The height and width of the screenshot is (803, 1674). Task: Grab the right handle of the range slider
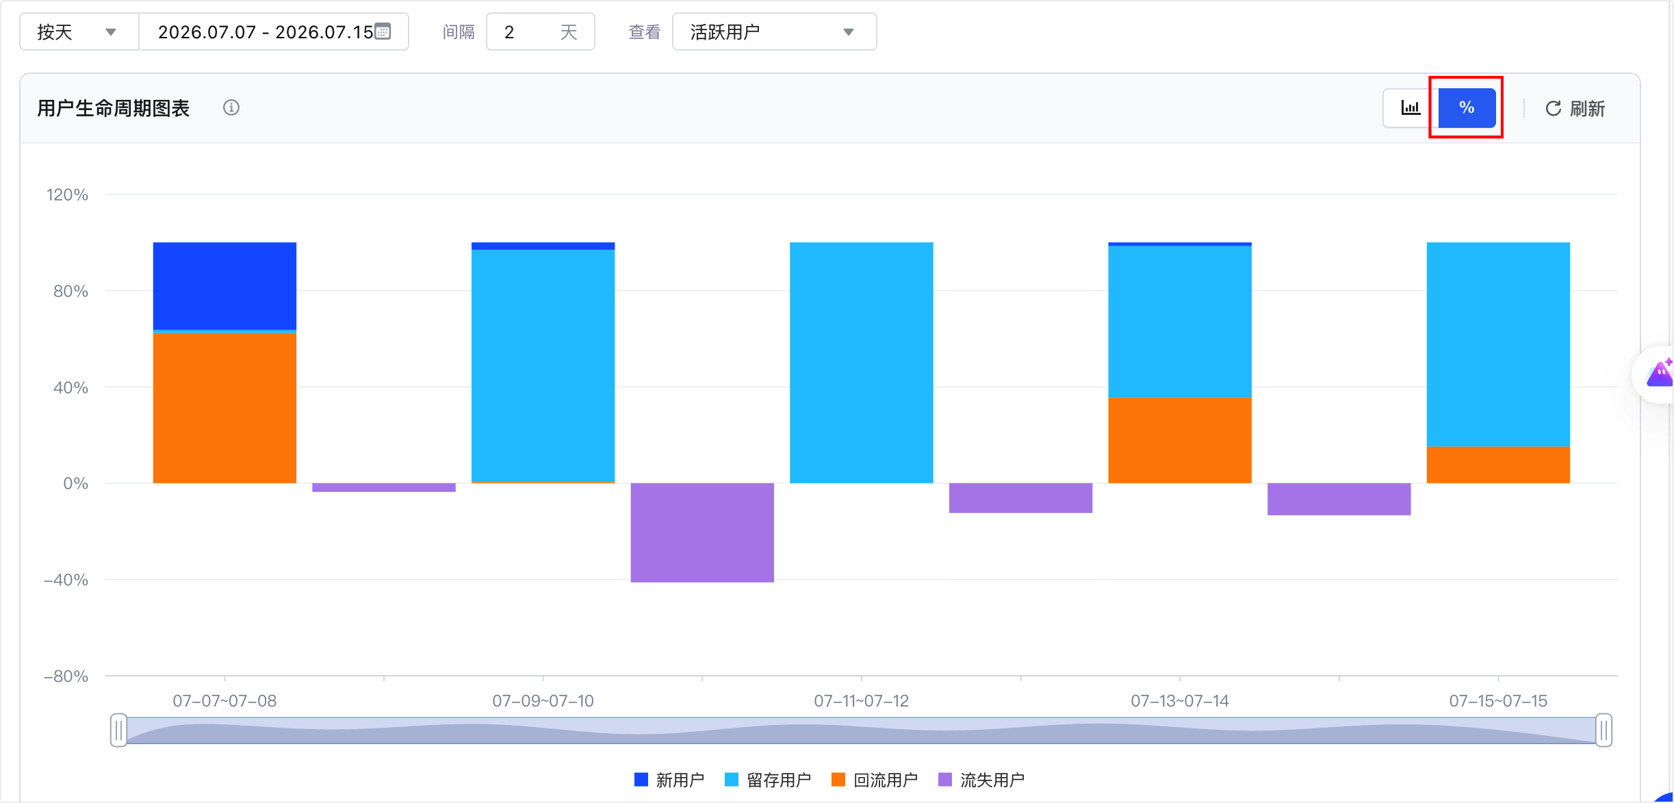pos(1604,730)
